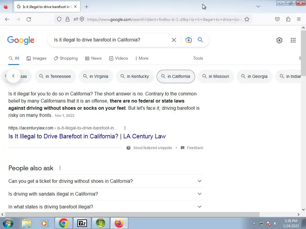Screen dimensions: 306x229
Task: Open the About featured snippets link
Action: click(152, 148)
